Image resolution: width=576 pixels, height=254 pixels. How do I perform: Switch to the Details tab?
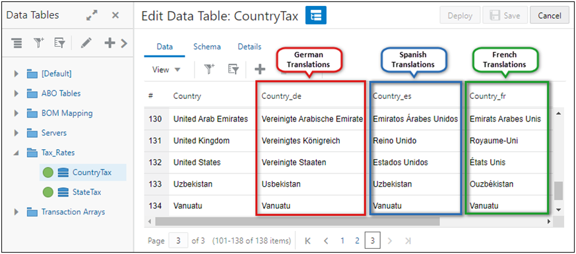click(x=249, y=47)
